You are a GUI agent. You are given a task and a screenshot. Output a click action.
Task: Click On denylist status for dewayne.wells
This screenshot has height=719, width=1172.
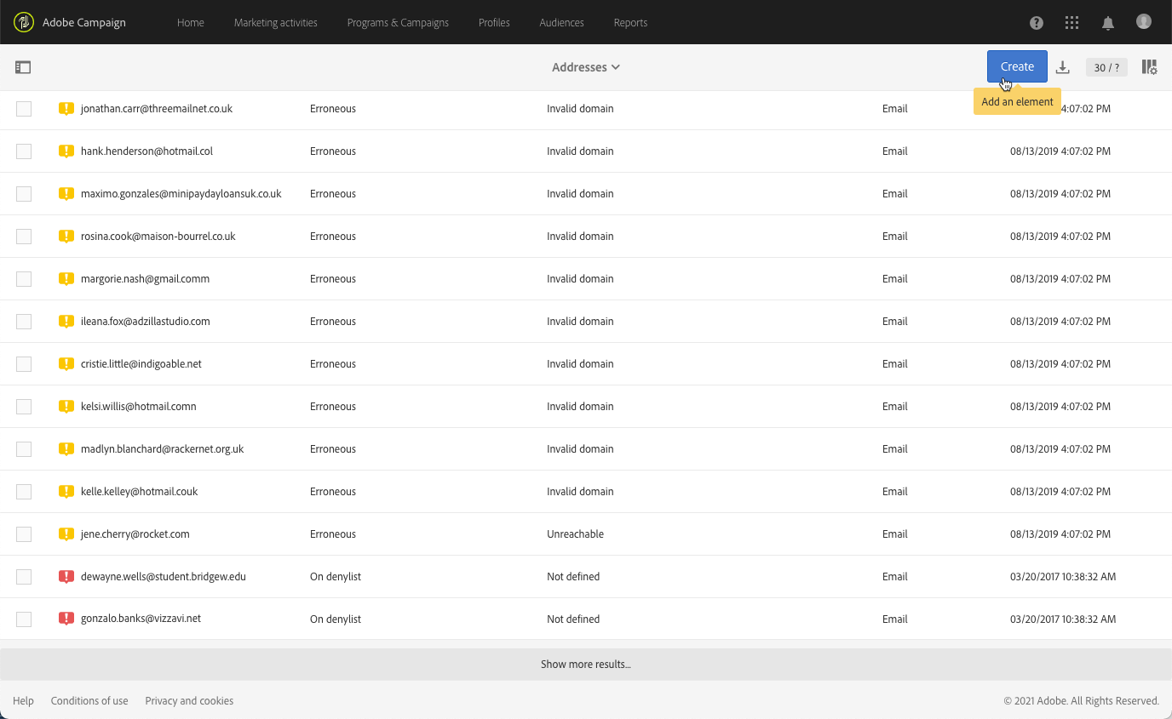point(336,577)
